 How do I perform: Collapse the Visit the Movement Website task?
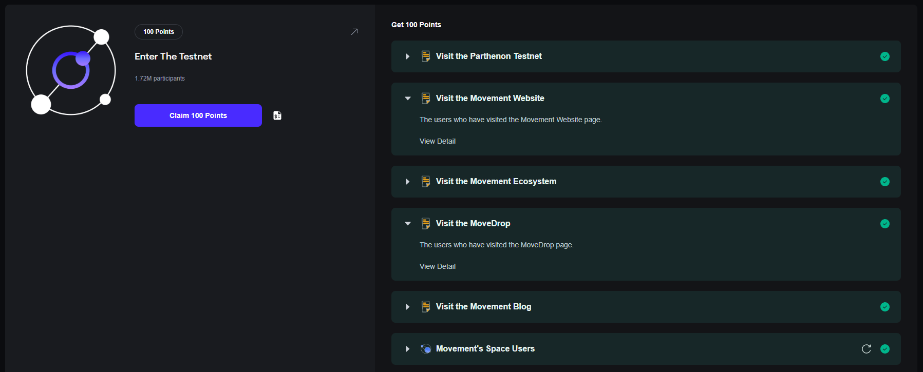[x=407, y=99]
